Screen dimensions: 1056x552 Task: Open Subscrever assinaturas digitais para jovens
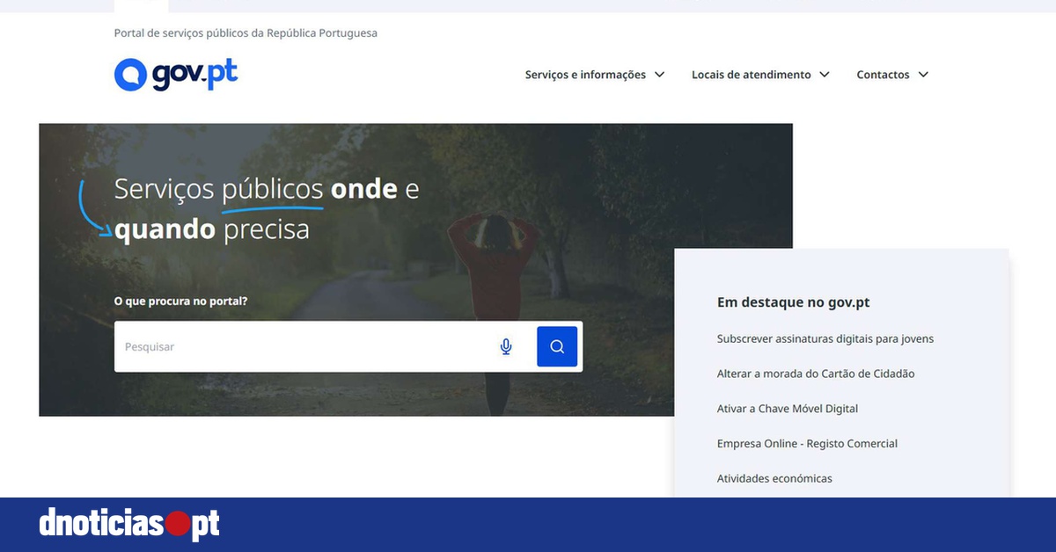coord(825,338)
